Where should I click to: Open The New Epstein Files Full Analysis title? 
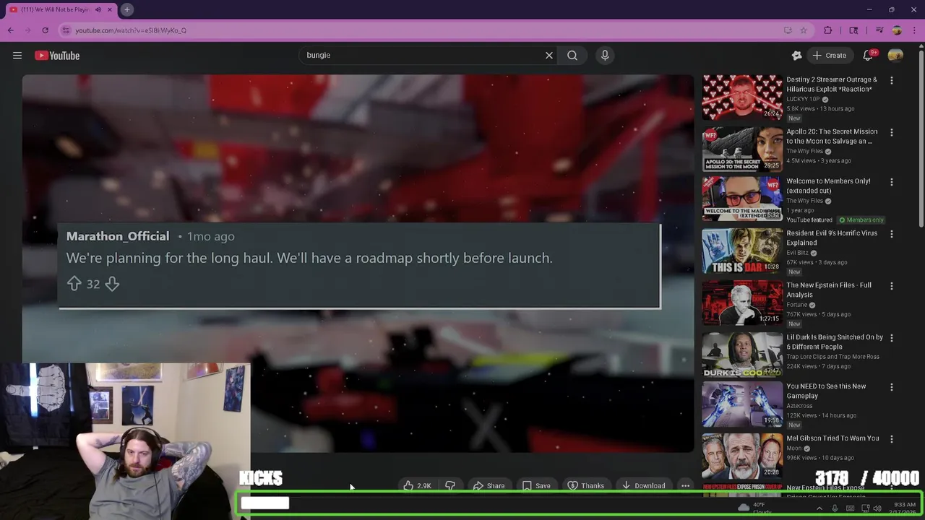(829, 290)
